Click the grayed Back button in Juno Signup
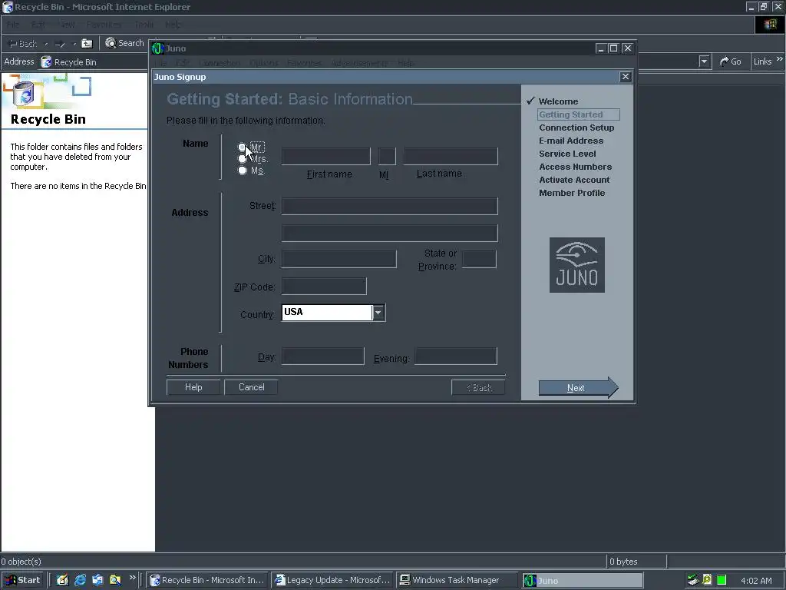This screenshot has height=590, width=786. tap(478, 388)
